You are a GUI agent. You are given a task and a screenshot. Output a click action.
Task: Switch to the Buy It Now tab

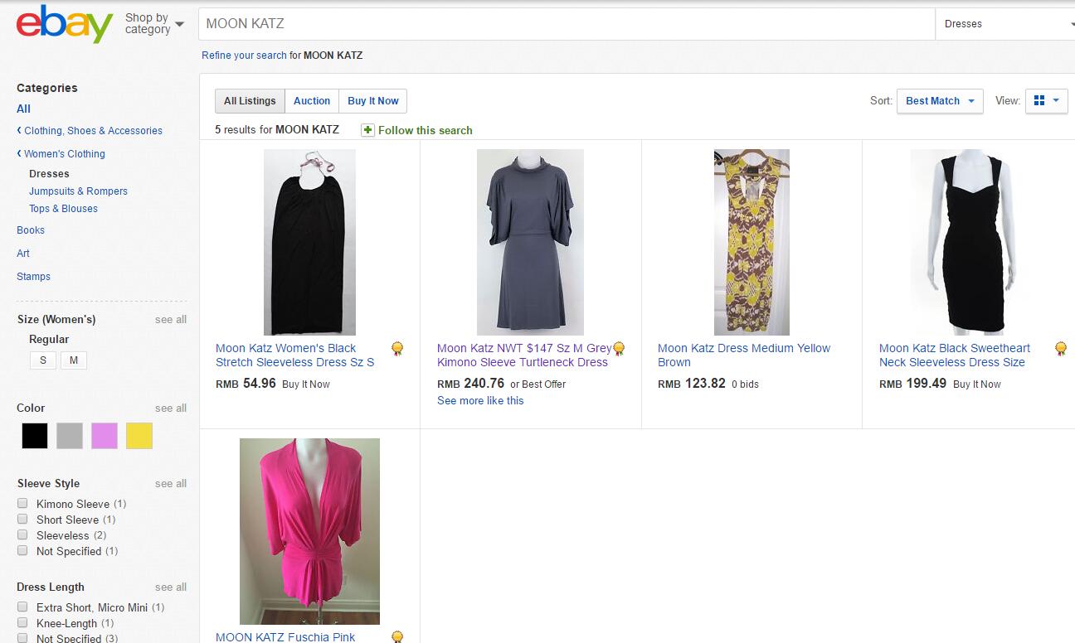pos(373,101)
